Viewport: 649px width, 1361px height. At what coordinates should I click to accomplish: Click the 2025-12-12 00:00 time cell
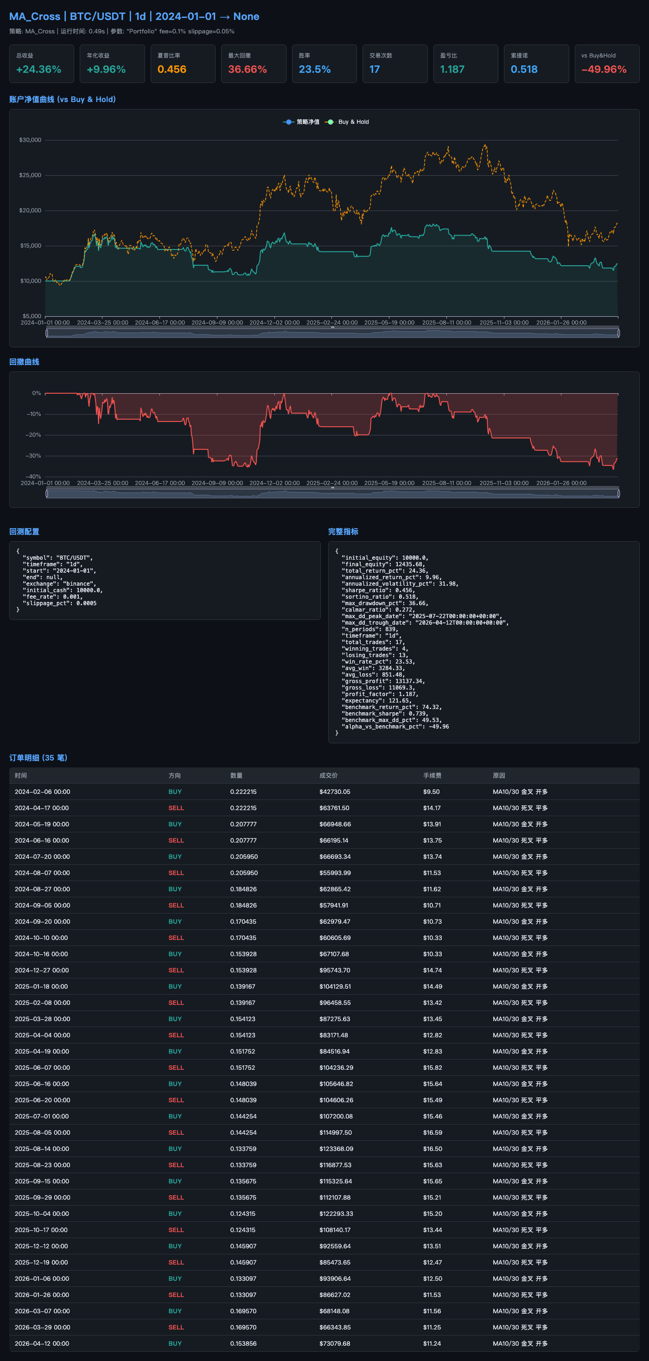click(41, 1246)
